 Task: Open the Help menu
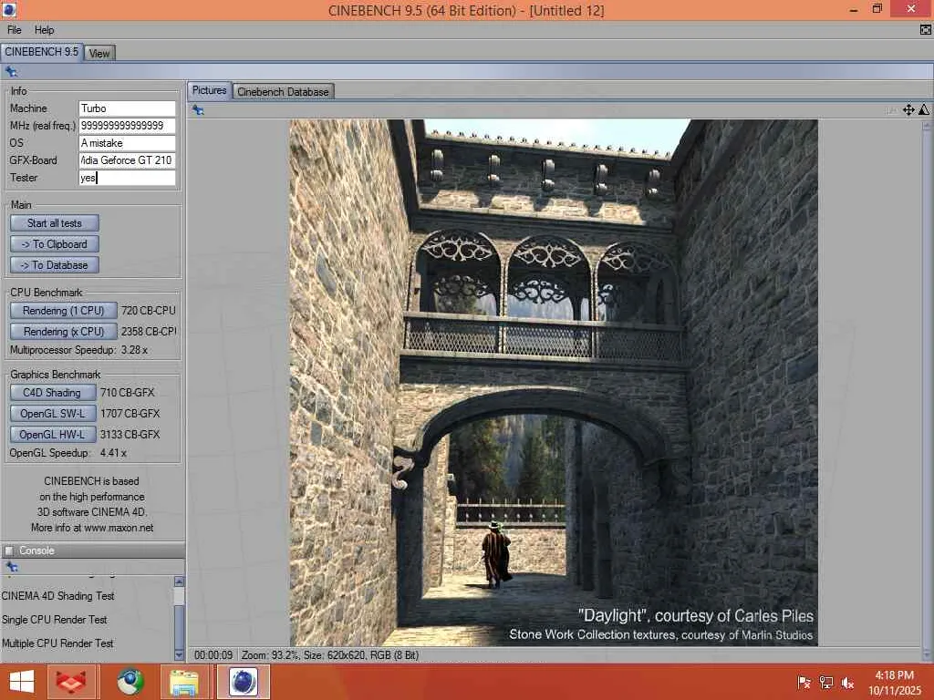(x=44, y=30)
